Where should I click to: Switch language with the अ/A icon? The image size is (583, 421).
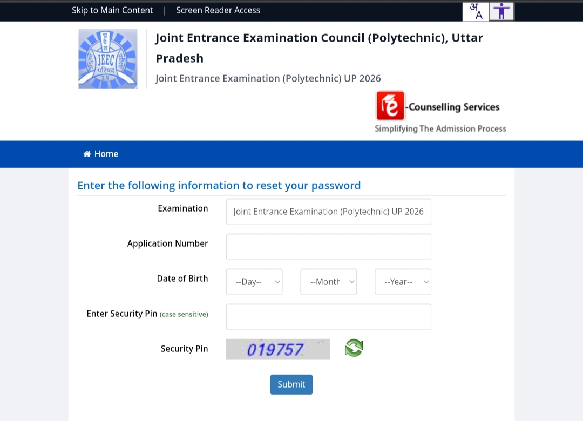475,11
